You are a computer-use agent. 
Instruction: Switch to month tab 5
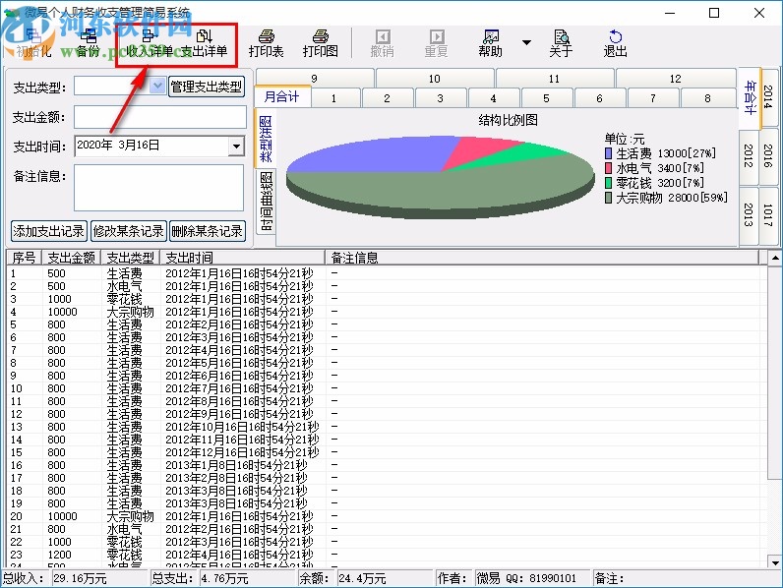546,98
